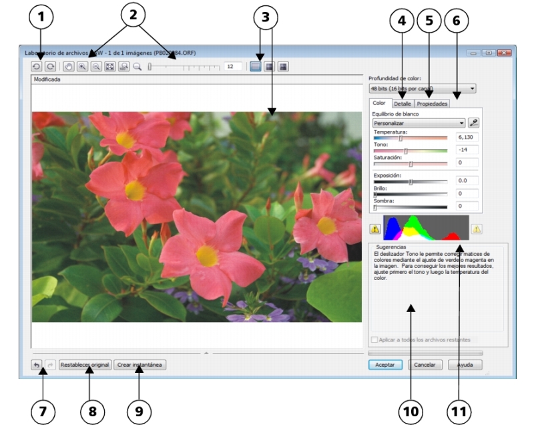The width and height of the screenshot is (534, 435).
Task: Click the zoom in magnifier icon
Action: pos(82,67)
